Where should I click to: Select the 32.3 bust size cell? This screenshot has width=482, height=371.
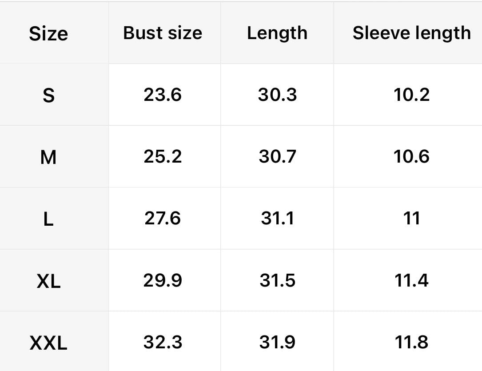(163, 342)
